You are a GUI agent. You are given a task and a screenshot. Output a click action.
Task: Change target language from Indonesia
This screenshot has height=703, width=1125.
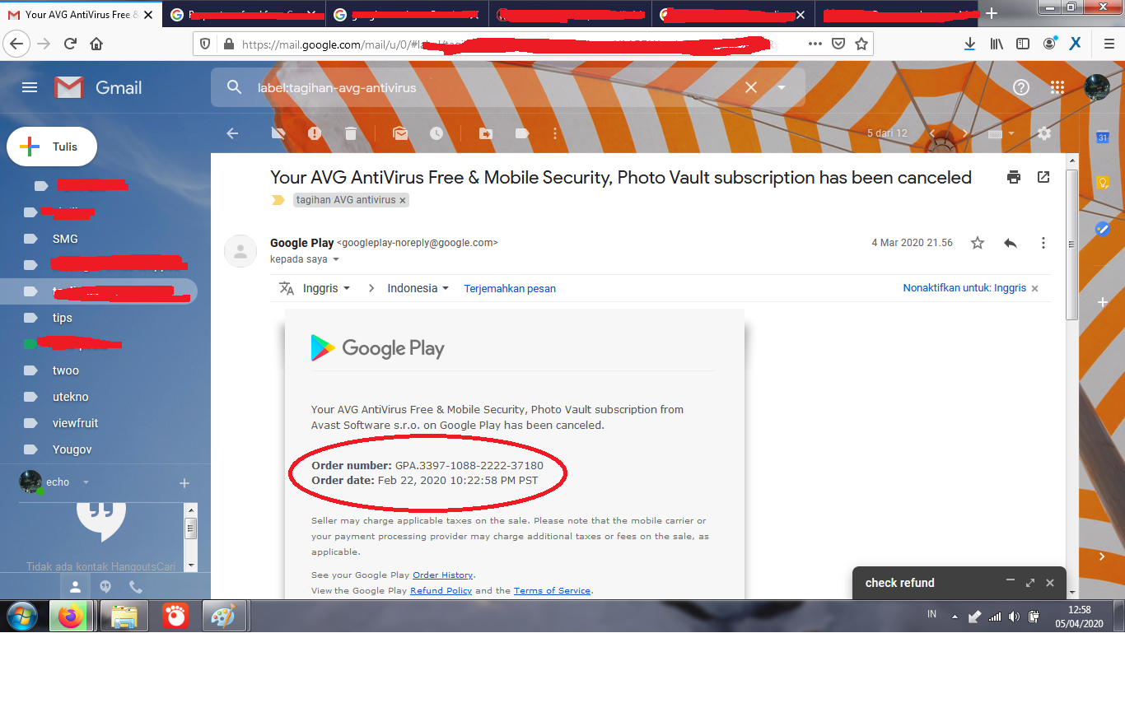(x=418, y=288)
